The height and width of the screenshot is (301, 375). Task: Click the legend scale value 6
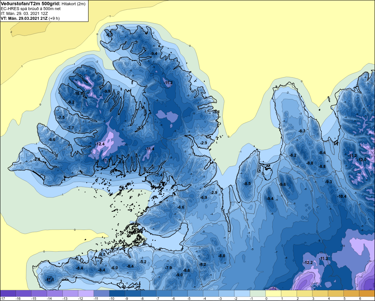pos(360,299)
